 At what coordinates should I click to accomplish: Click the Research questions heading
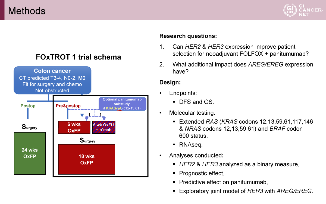pos(188,36)
